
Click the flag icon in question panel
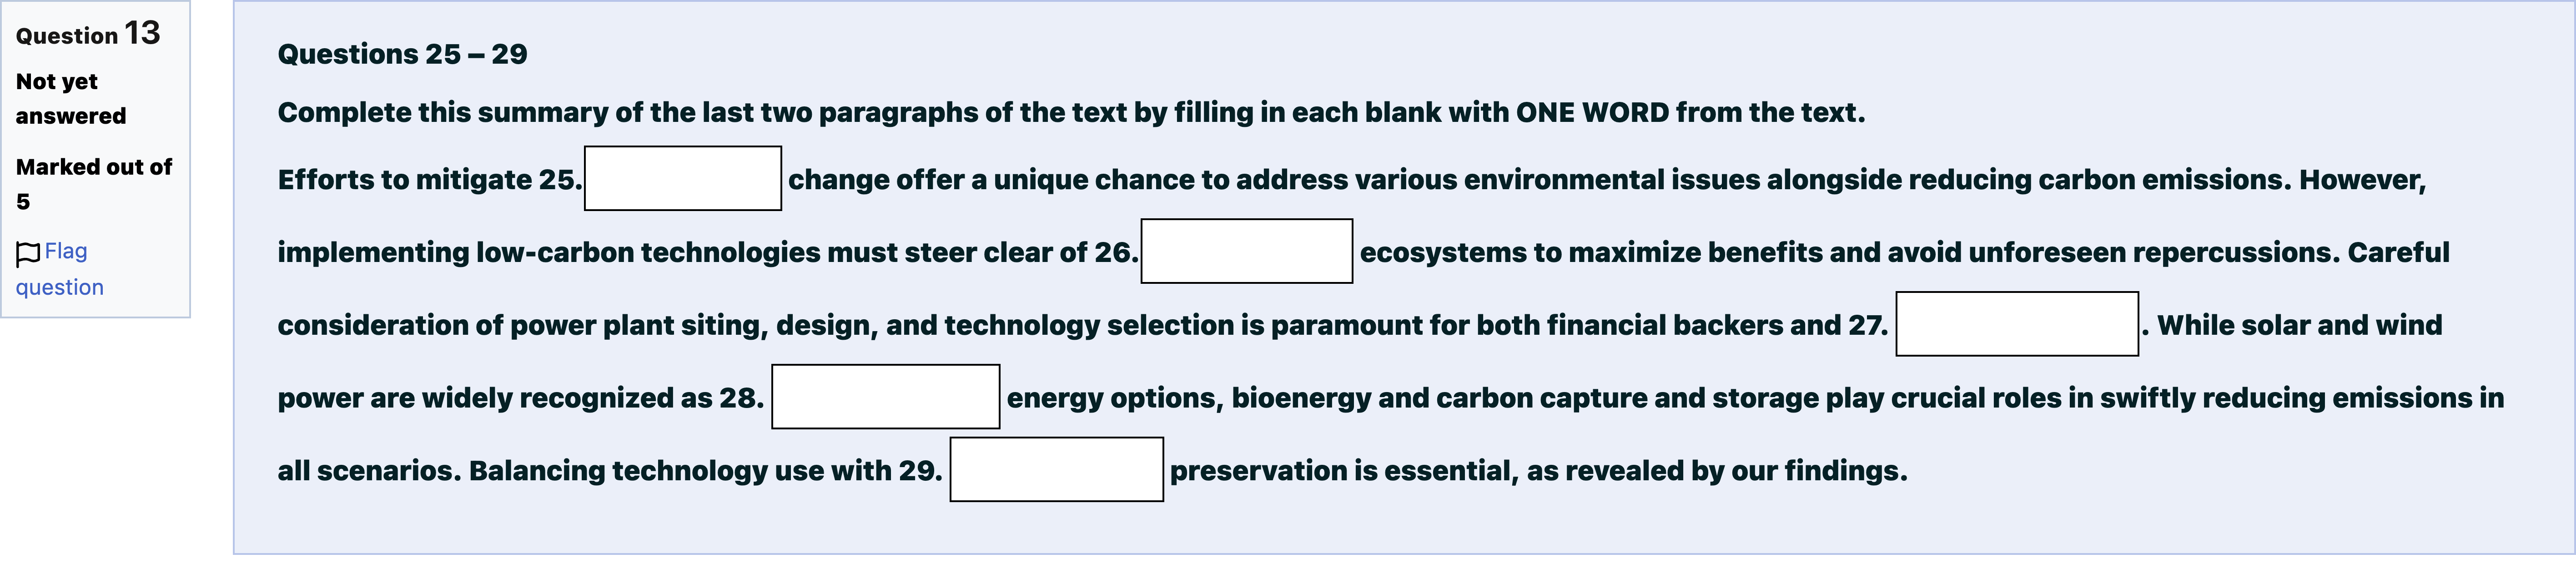point(28,253)
